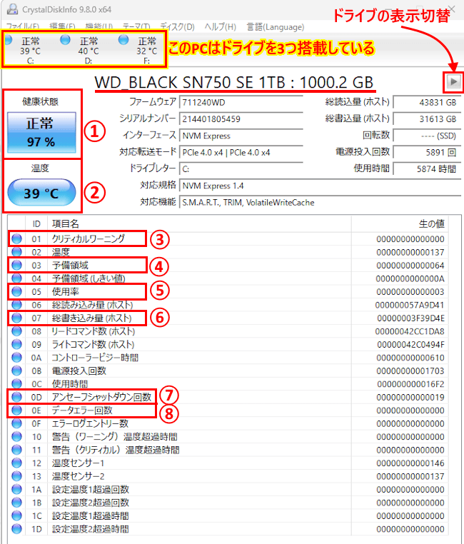Click status orb for 使用率 row
This screenshot has width=464, height=544.
tap(16, 291)
